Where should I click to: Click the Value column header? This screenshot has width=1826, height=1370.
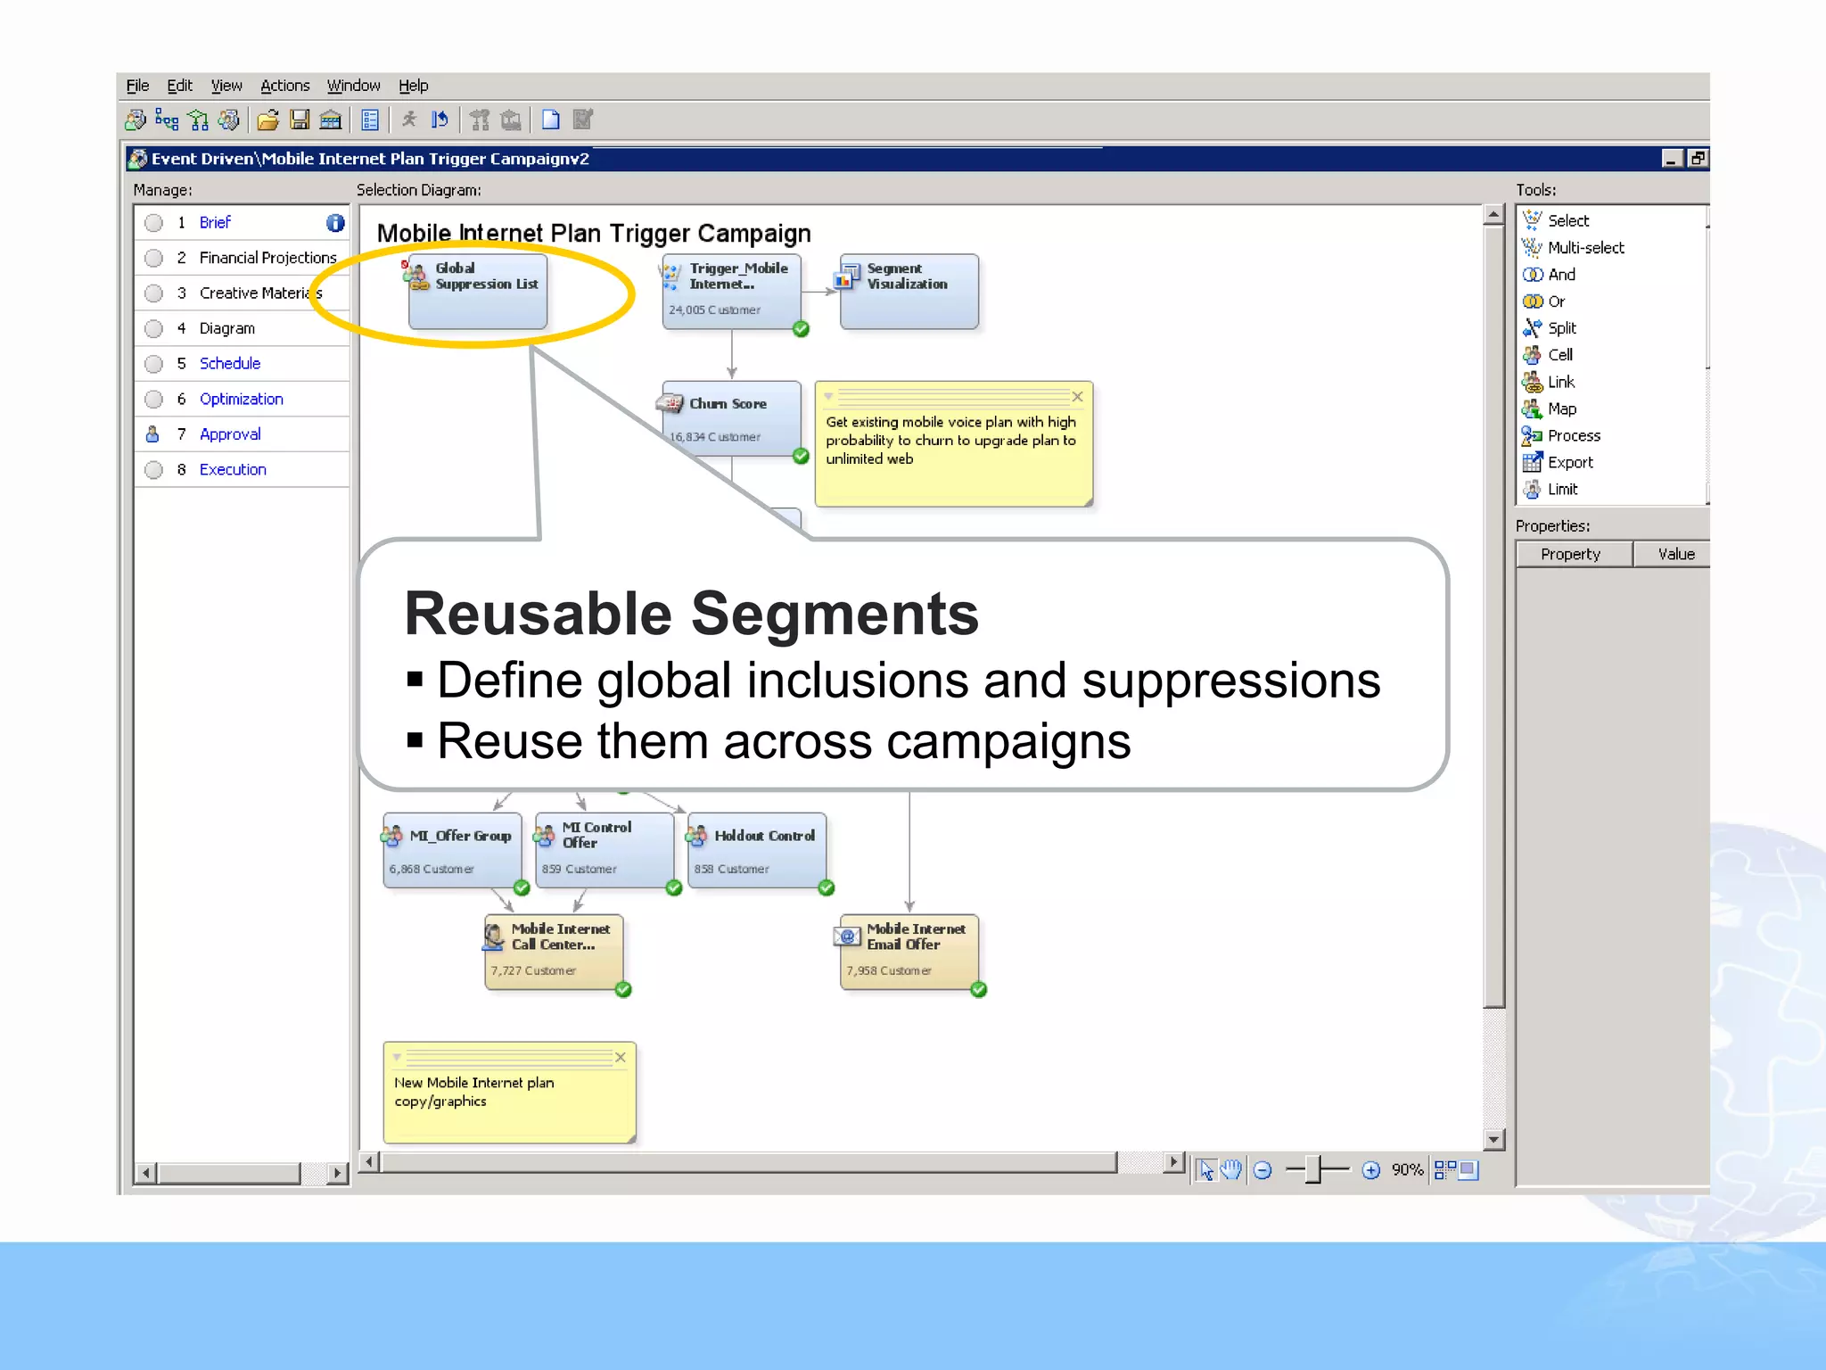point(1673,554)
